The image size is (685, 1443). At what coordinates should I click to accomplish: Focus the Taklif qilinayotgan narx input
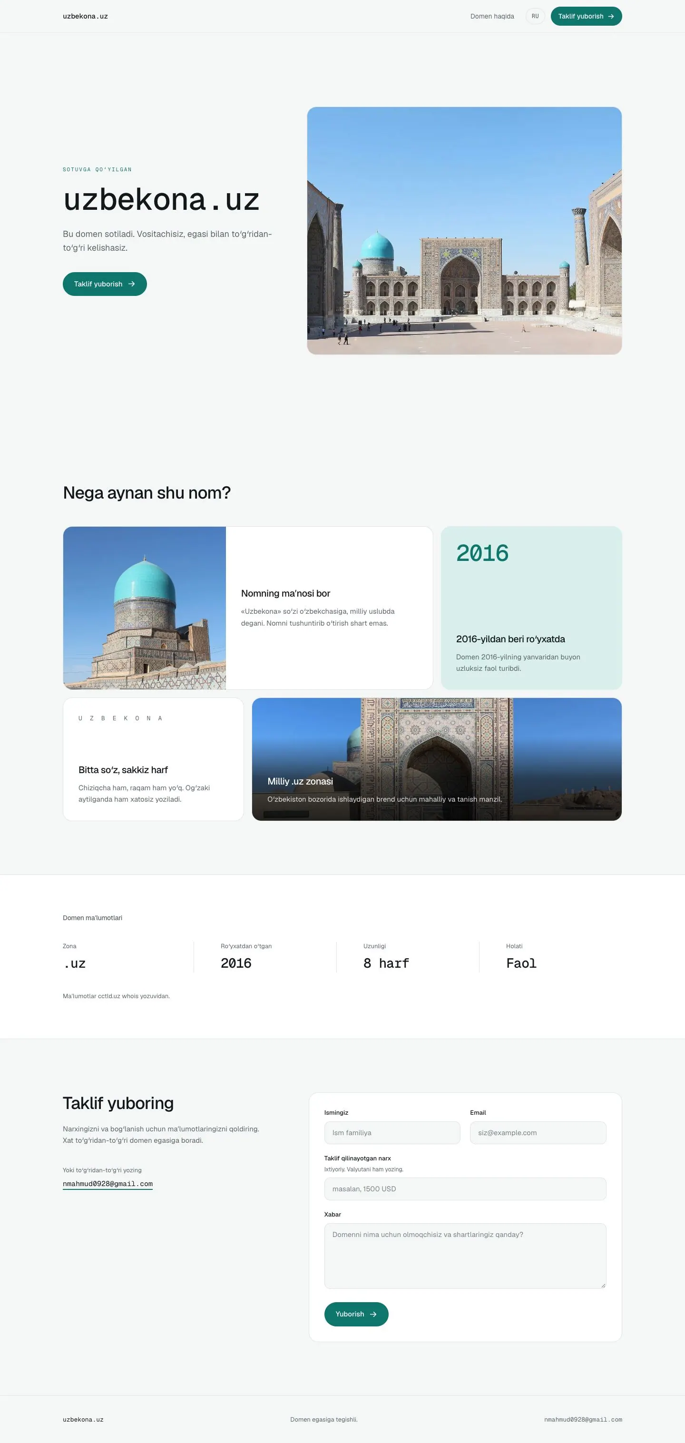[x=465, y=1188]
